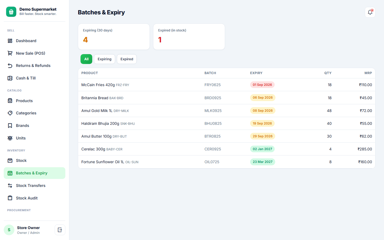Click batch code CER0925

coord(213,149)
